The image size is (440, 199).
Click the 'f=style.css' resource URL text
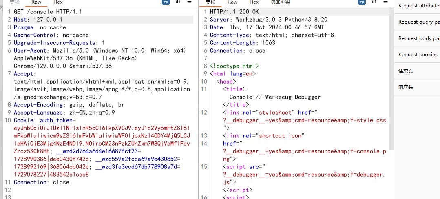click(x=368, y=120)
